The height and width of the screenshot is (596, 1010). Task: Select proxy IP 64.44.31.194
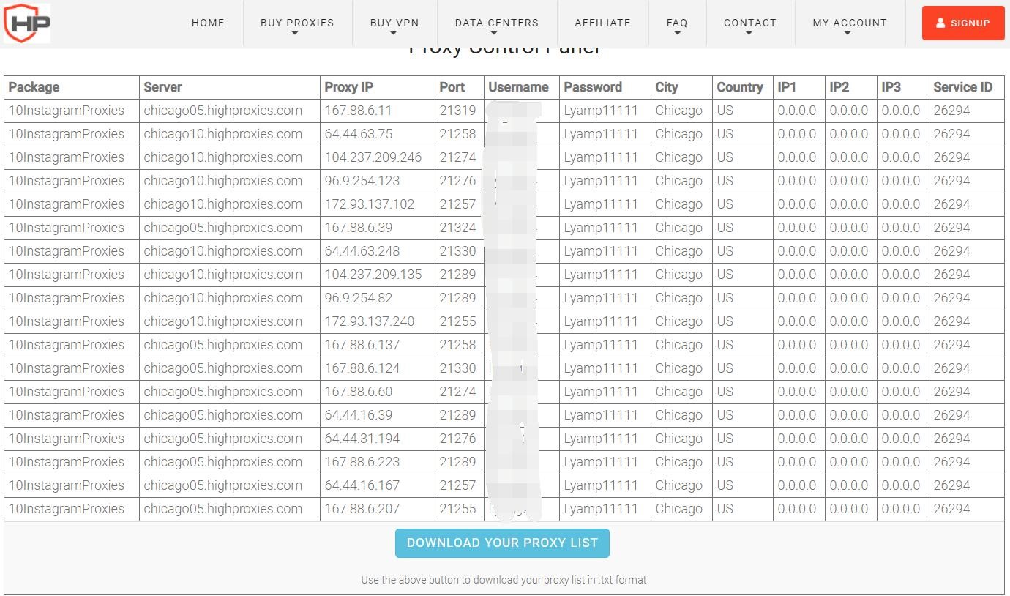(362, 439)
